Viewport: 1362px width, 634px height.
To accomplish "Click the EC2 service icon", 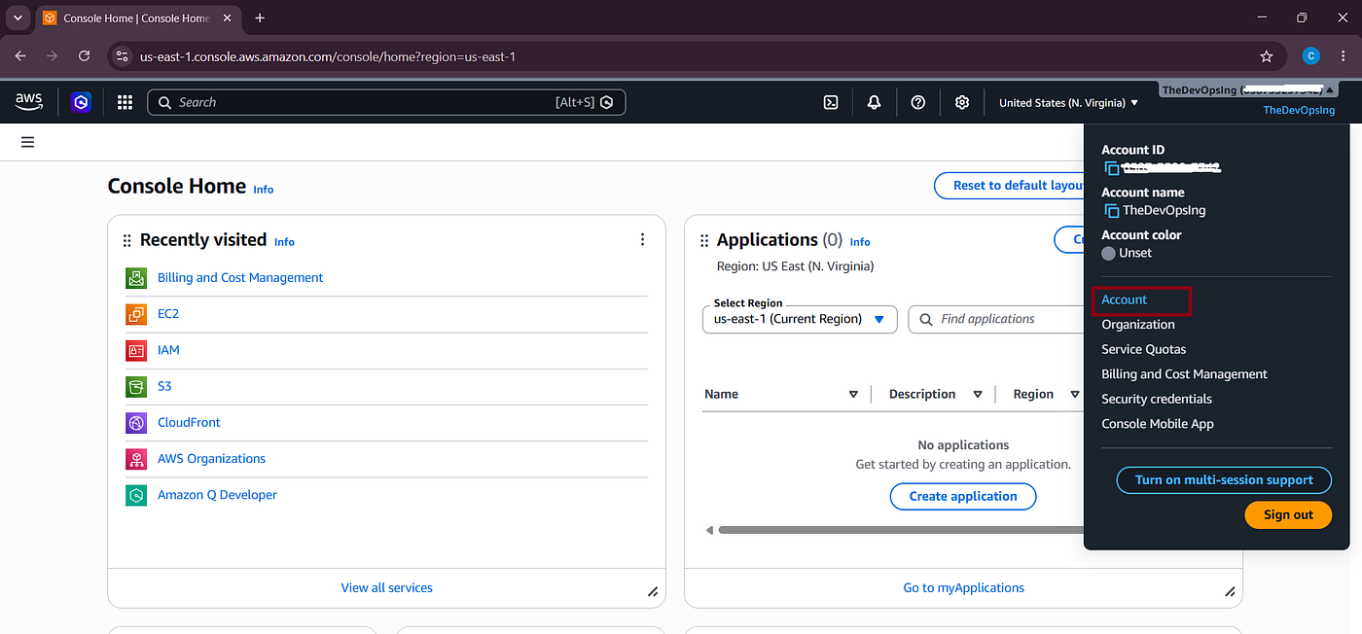I will coord(136,314).
